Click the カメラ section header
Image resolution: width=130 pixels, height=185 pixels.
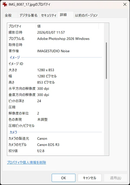point(13,132)
